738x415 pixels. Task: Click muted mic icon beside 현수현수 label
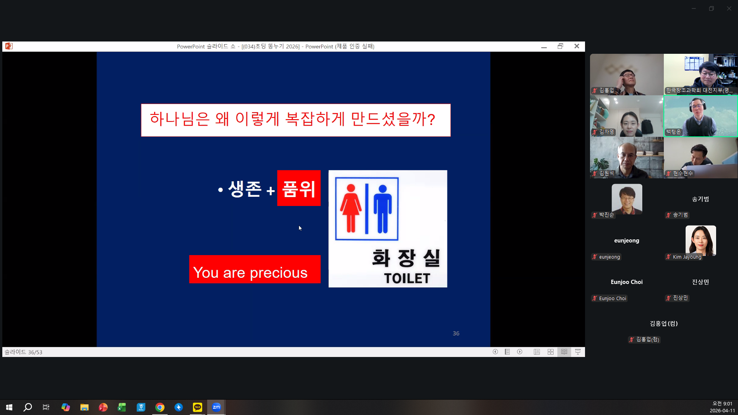pyautogui.click(x=668, y=173)
